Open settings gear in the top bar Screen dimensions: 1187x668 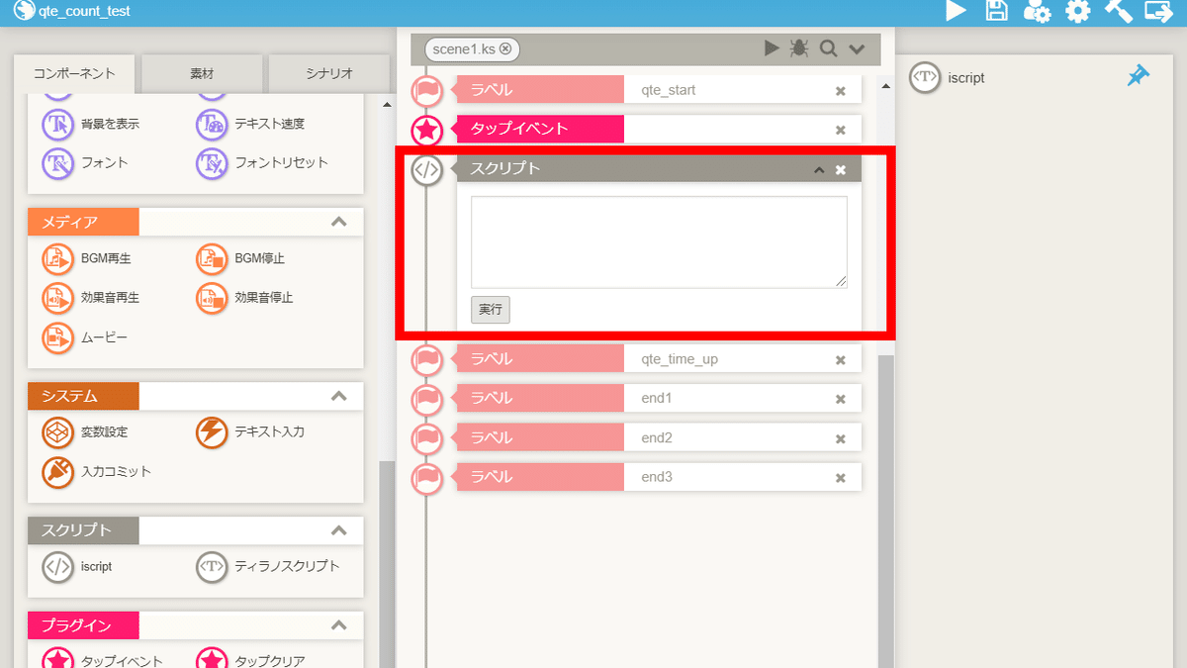point(1077,11)
